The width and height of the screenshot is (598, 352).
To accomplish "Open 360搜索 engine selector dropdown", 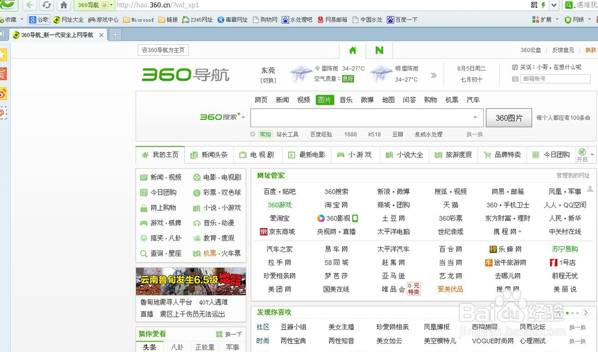I will [x=243, y=117].
